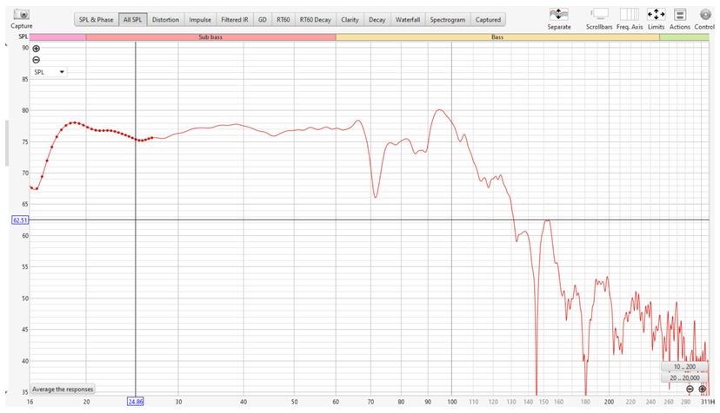This screenshot has height=413, width=720.
Task: Toggle the Freq. Axis log/linear mode
Action: coord(628,15)
